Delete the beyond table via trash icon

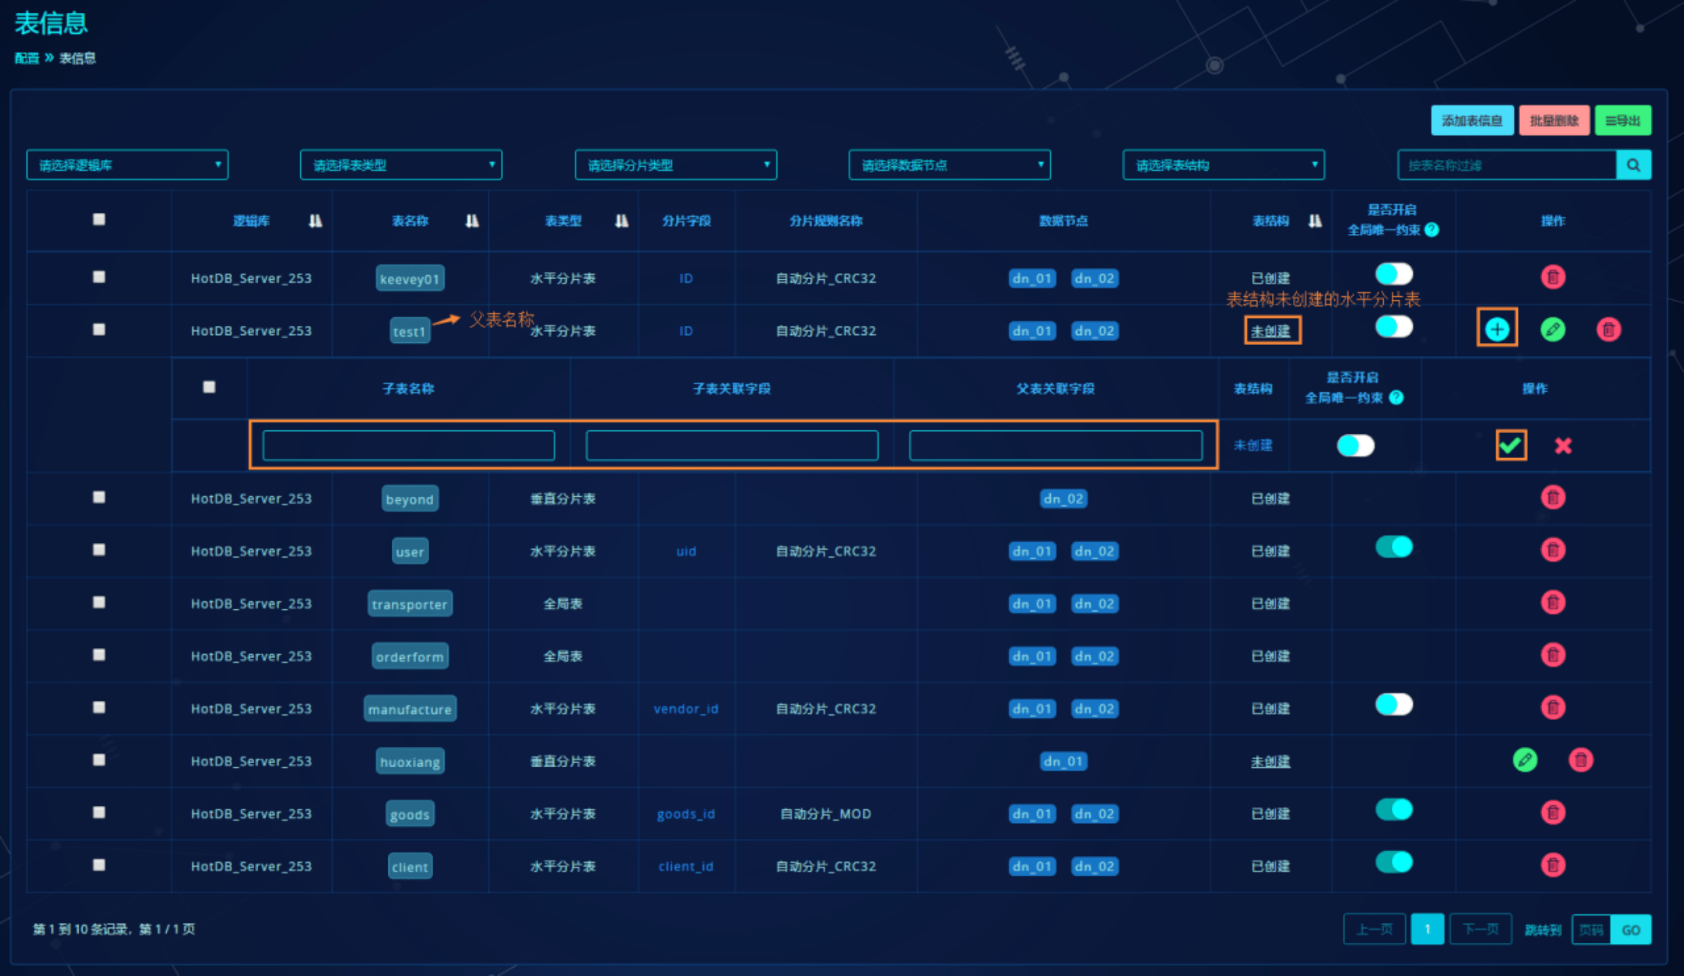tap(1552, 497)
